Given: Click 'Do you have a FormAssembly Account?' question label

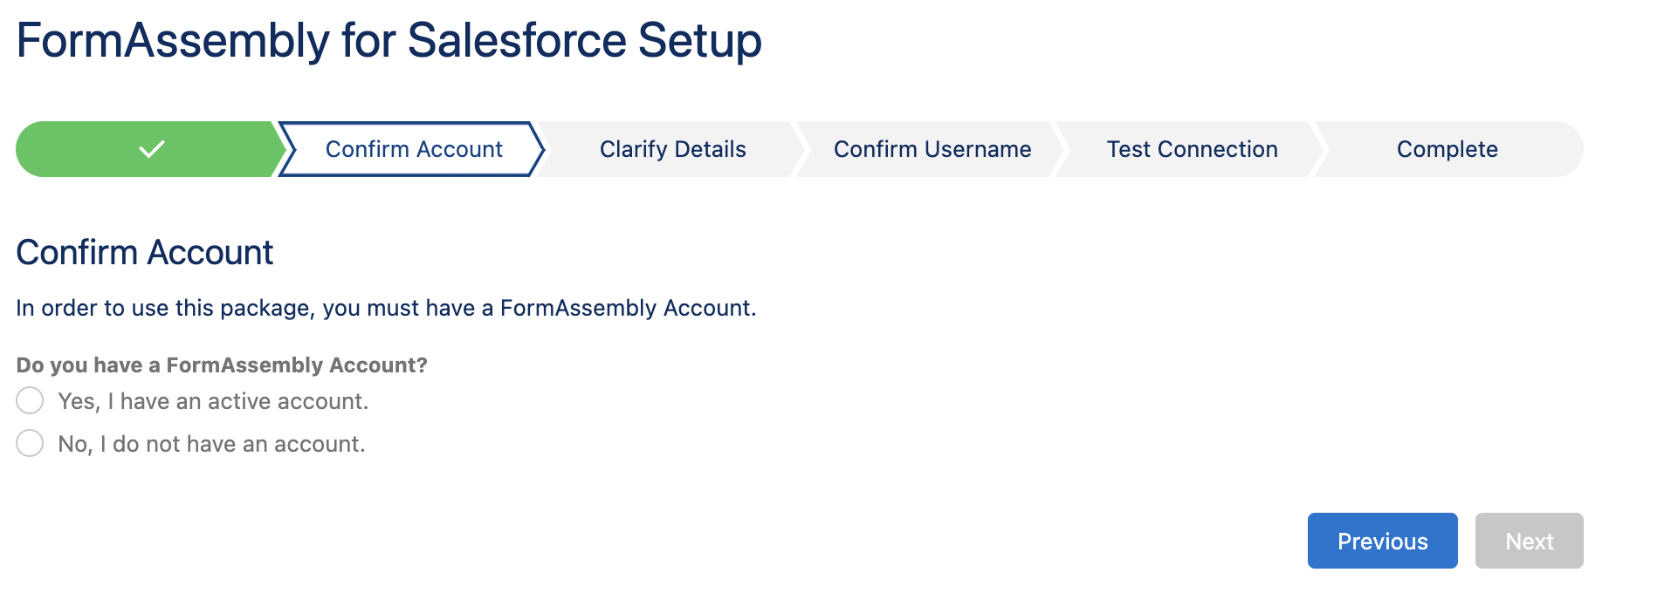Looking at the screenshot, I should 222,365.
